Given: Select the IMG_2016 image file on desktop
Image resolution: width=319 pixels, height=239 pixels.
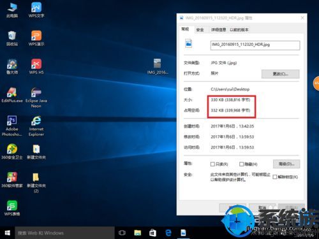Looking at the screenshot, I should [158, 67].
